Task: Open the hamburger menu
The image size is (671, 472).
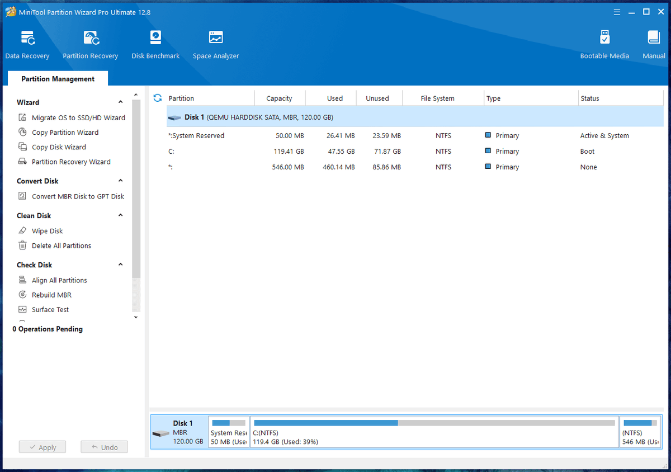Action: pyautogui.click(x=617, y=11)
